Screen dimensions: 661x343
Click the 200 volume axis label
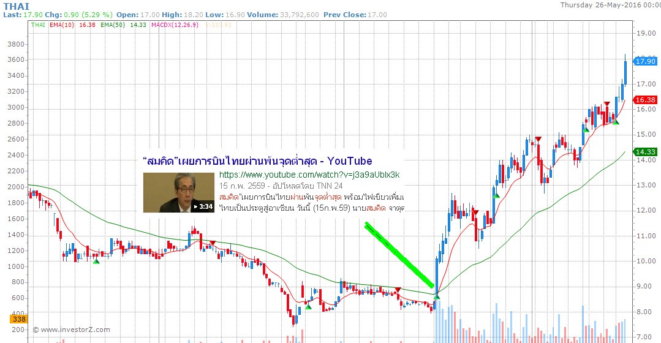pyautogui.click(x=18, y=330)
